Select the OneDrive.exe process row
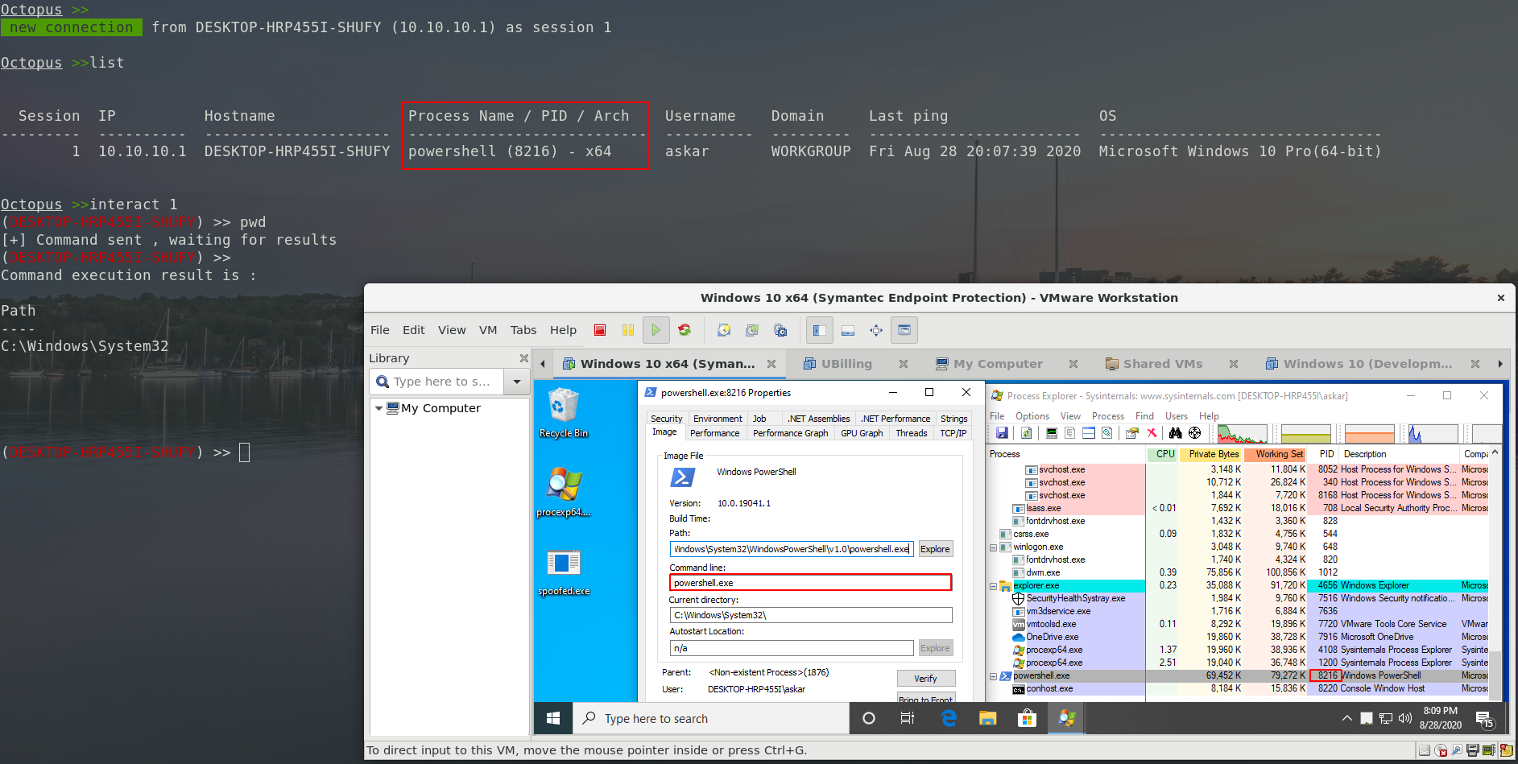 (1237, 637)
